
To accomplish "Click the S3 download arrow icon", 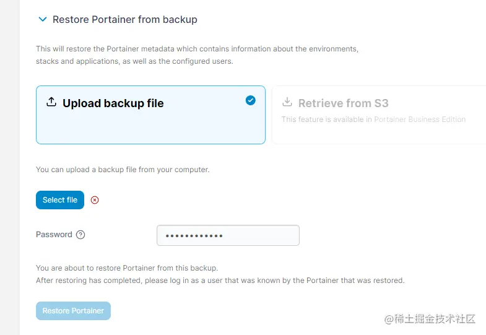I will point(287,102).
